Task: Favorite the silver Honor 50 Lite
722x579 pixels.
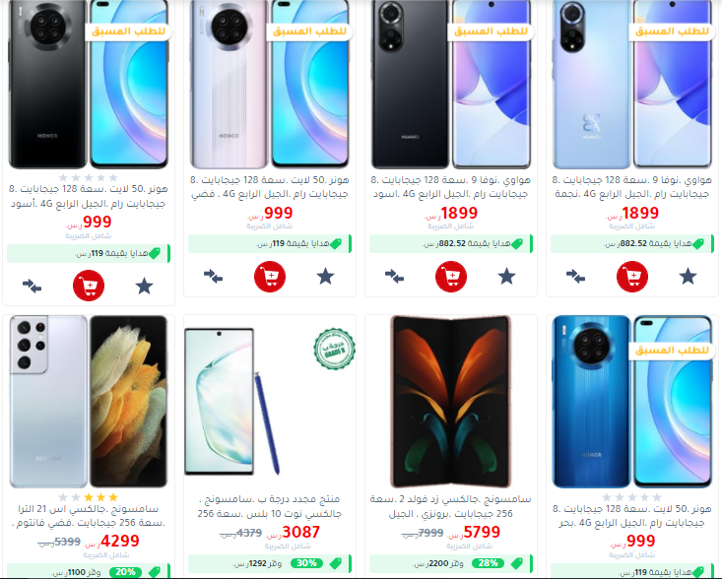Action: pos(326,277)
